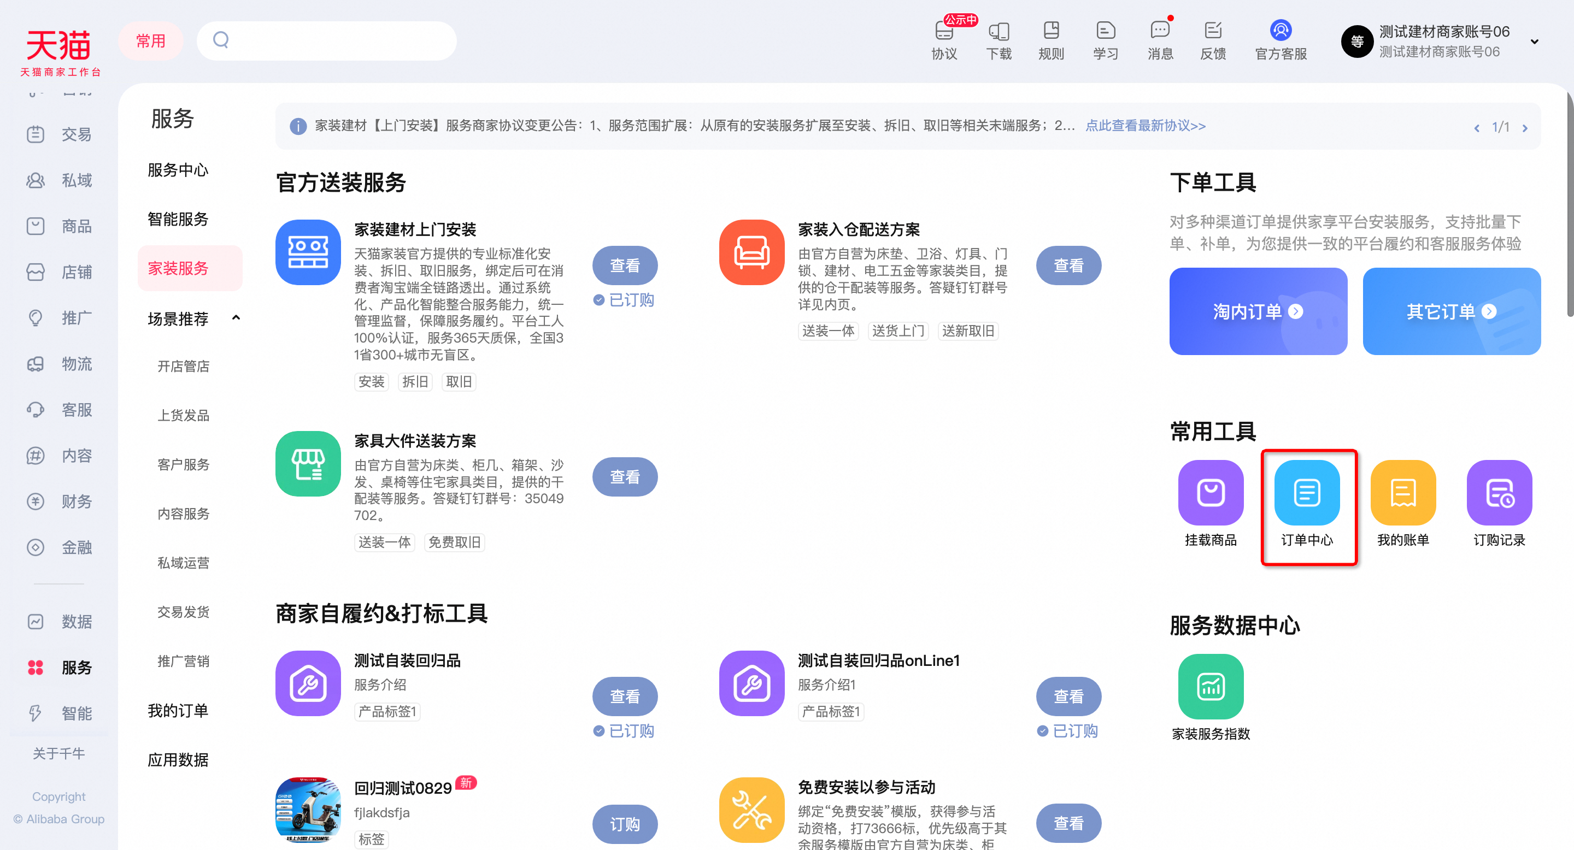Open 店铺 in left sidebar
Image resolution: width=1574 pixels, height=850 pixels.
pyautogui.click(x=59, y=271)
